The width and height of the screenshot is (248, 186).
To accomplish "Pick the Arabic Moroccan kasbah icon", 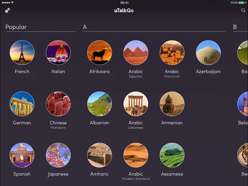I will [172, 53].
